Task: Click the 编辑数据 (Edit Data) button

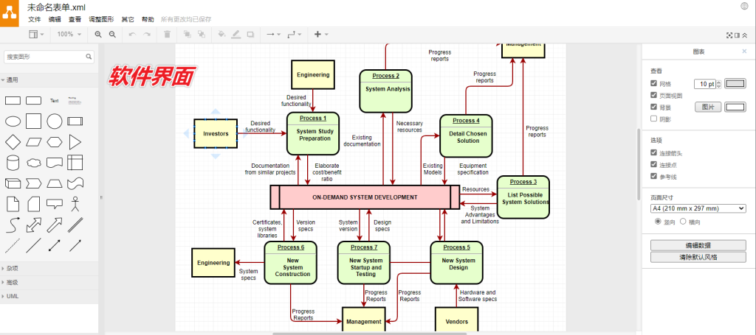Action: 698,245
